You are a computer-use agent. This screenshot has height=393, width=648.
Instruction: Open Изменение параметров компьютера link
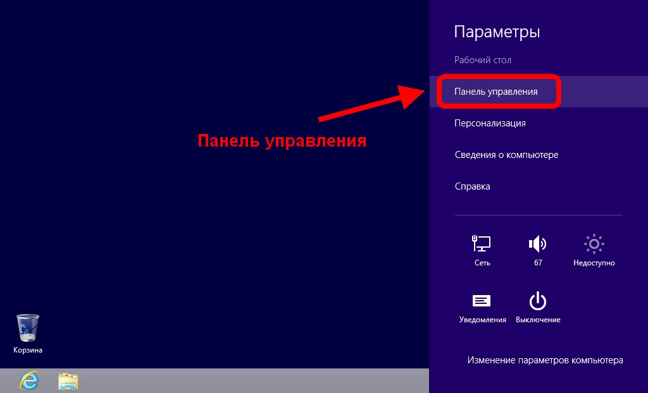coord(545,360)
